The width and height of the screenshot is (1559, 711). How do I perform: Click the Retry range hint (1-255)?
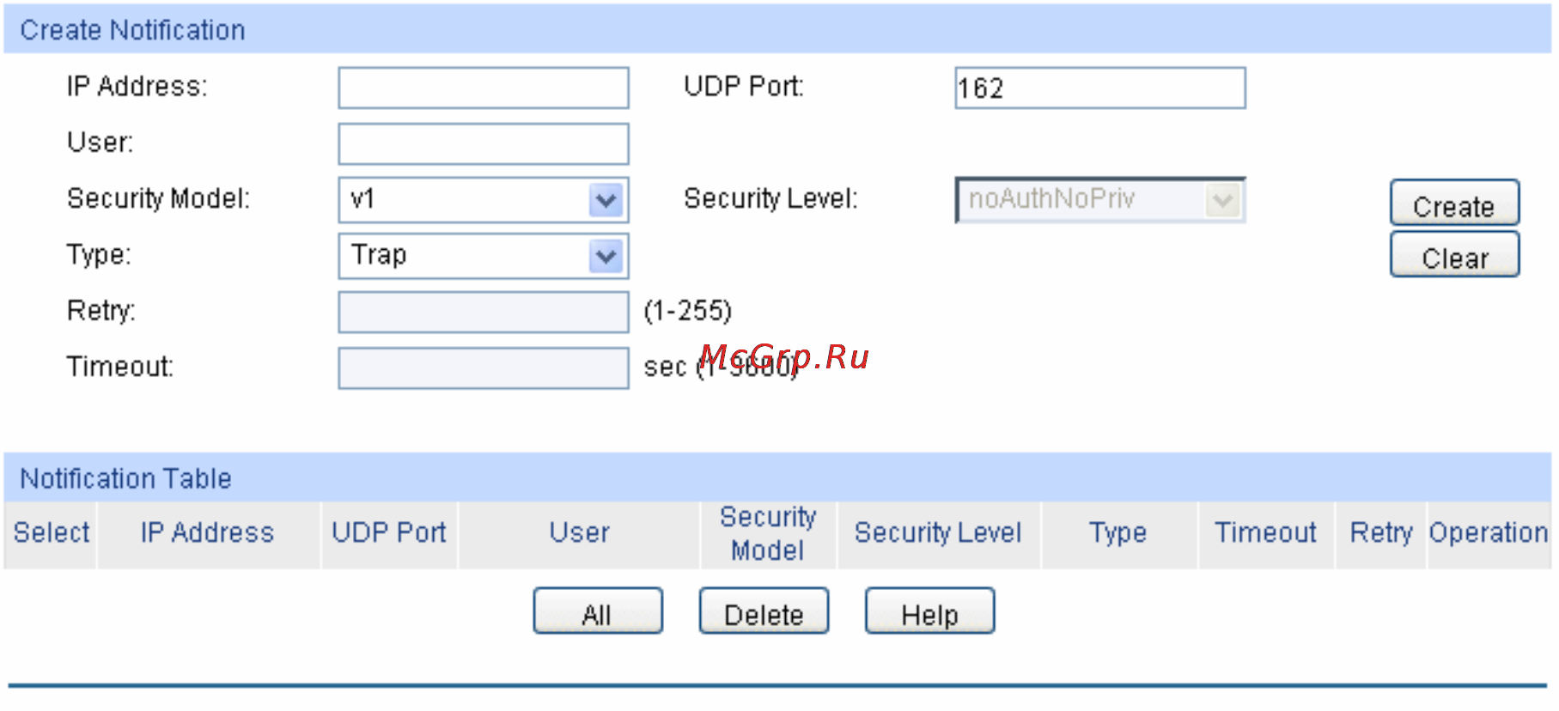[688, 311]
